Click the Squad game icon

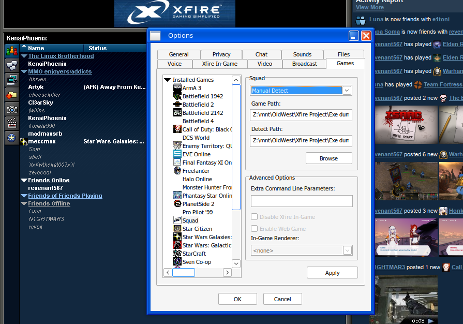[x=177, y=220]
